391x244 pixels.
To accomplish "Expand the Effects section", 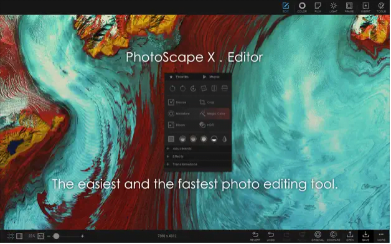I will 198,157.
